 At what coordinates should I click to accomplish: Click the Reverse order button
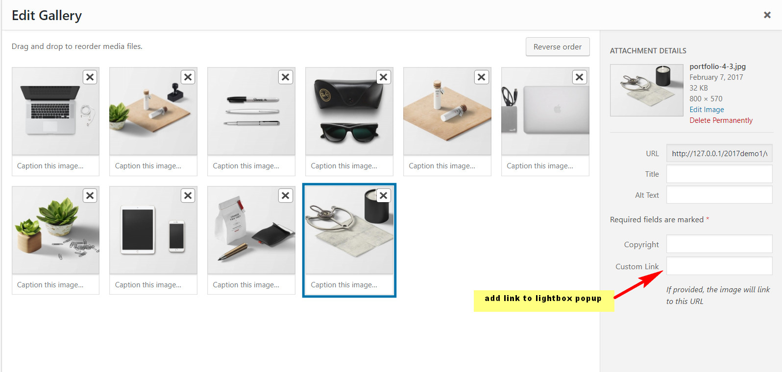tap(558, 46)
